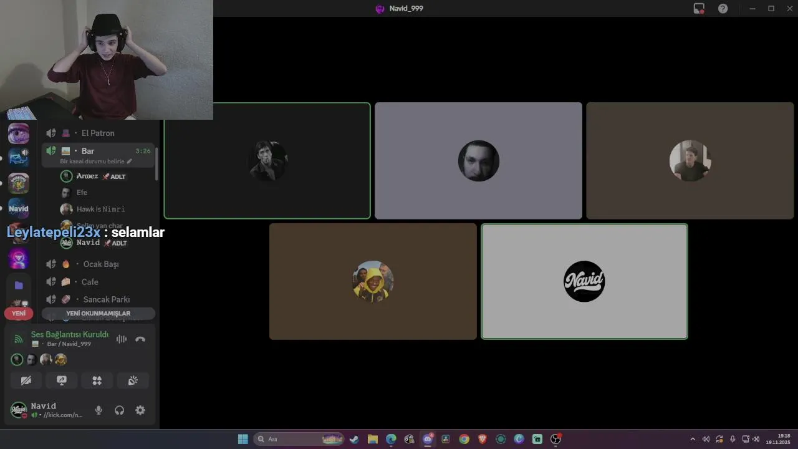This screenshot has width=798, height=449.
Task: Set status via Bir kanal durumu belirle
Action: tap(96, 161)
